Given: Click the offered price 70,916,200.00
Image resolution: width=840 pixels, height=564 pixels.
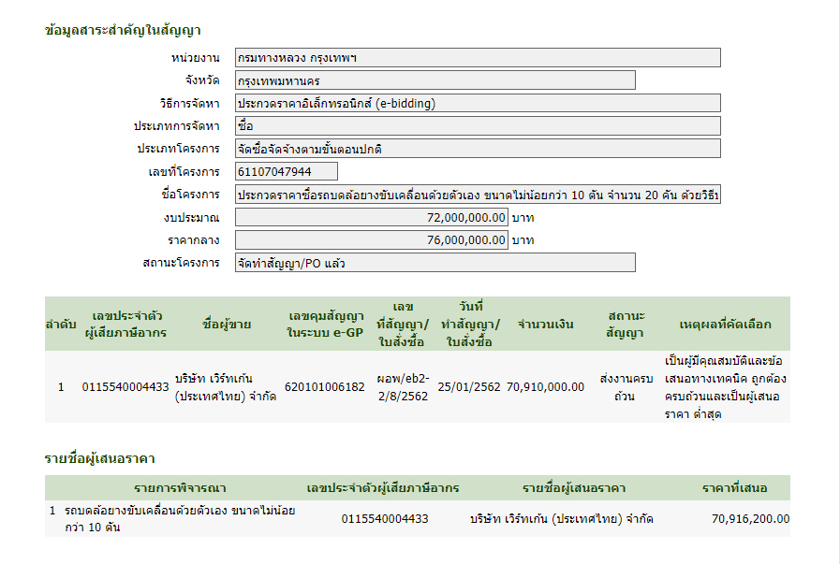Looking at the screenshot, I should point(750,518).
